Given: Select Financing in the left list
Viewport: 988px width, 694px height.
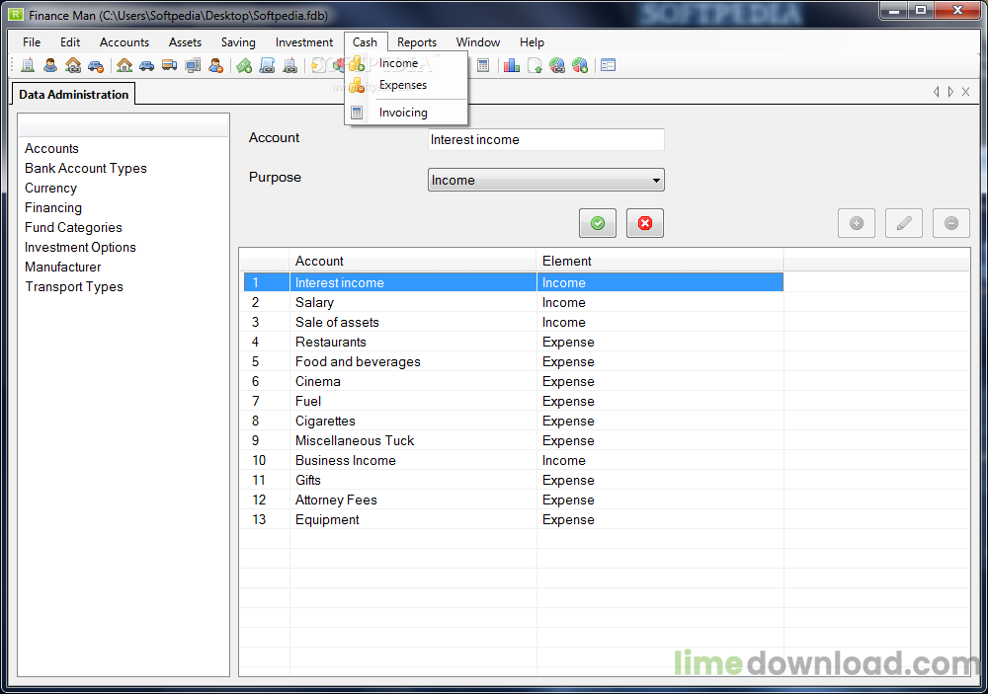Looking at the screenshot, I should pyautogui.click(x=53, y=208).
